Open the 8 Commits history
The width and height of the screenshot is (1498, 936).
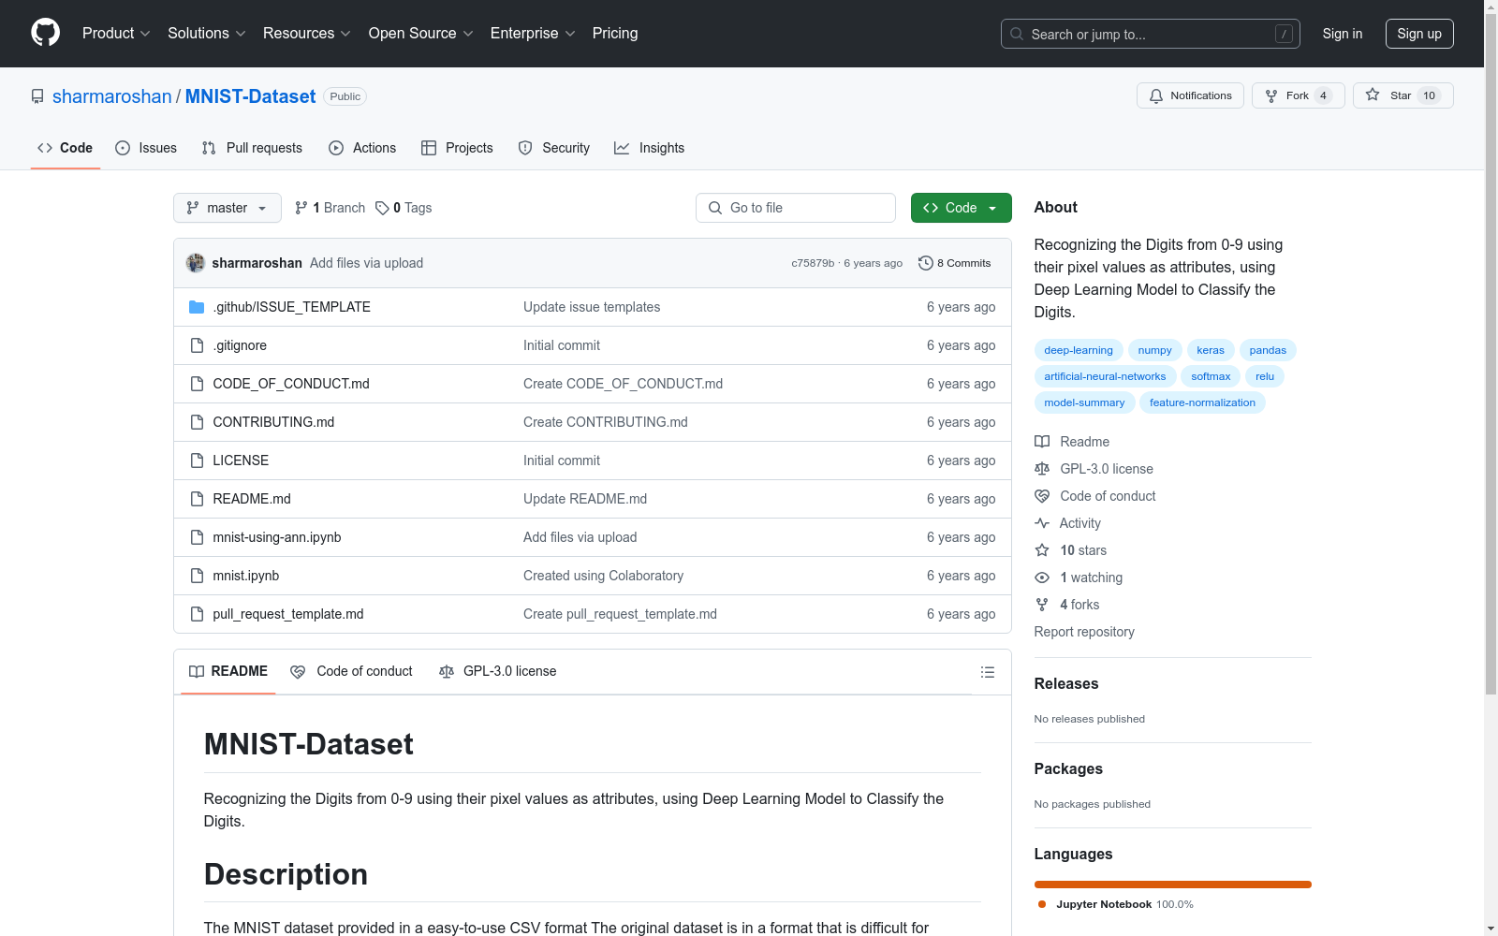pos(955,263)
